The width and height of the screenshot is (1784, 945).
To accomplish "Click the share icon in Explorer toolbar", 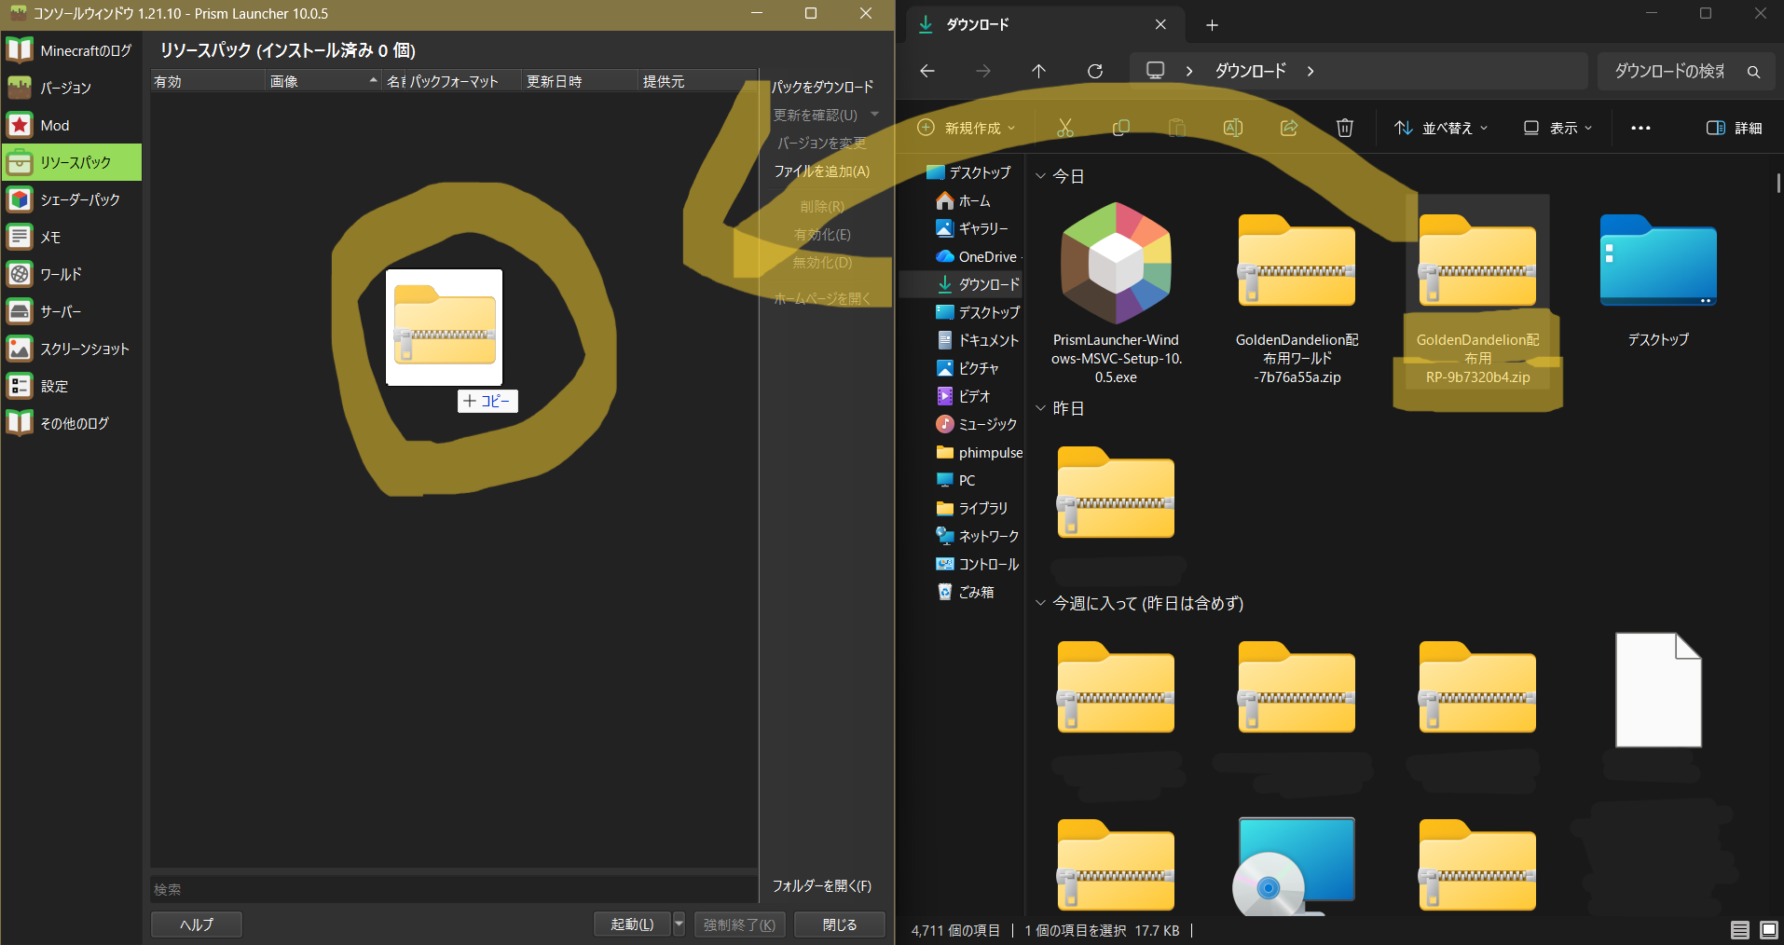I will pos(1289,128).
